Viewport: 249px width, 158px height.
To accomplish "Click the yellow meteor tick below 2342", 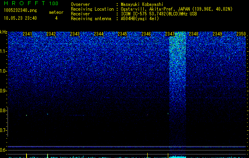I will click(48, 156).
